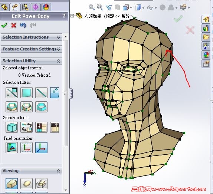213x194 pixels.
Task: Open Display Style dropdown arrow
Action: pyautogui.click(x=143, y=8)
